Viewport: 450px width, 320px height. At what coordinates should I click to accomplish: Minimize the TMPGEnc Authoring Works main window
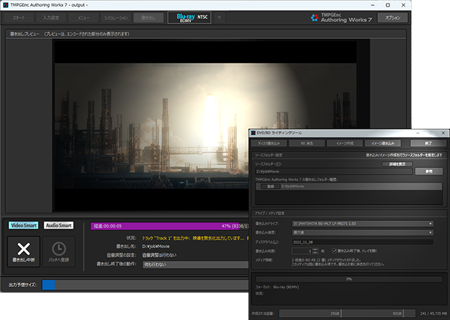click(373, 5)
